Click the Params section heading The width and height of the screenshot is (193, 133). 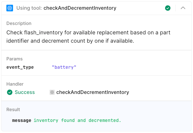(x=14, y=59)
